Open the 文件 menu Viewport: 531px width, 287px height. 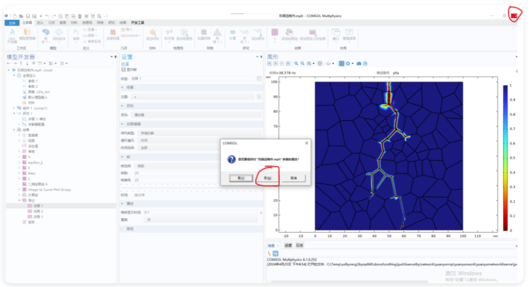pos(12,23)
